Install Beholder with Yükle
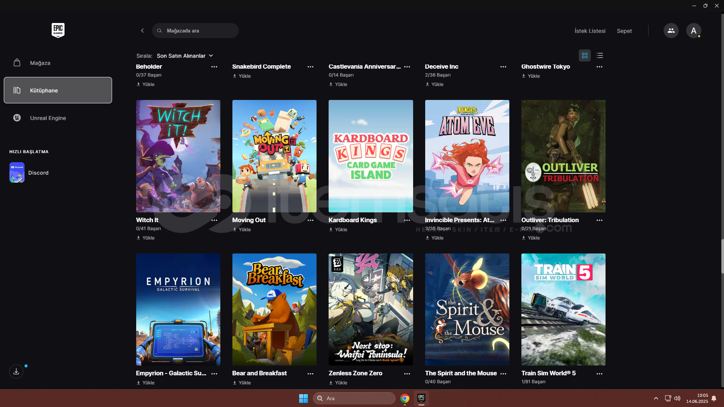The image size is (724, 407). click(146, 84)
